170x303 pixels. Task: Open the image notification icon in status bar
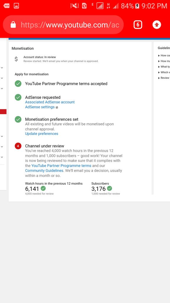tap(17, 6)
